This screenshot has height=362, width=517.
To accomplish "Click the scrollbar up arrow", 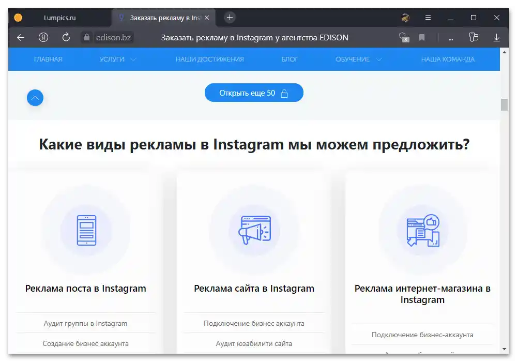I will pyautogui.click(x=504, y=52).
